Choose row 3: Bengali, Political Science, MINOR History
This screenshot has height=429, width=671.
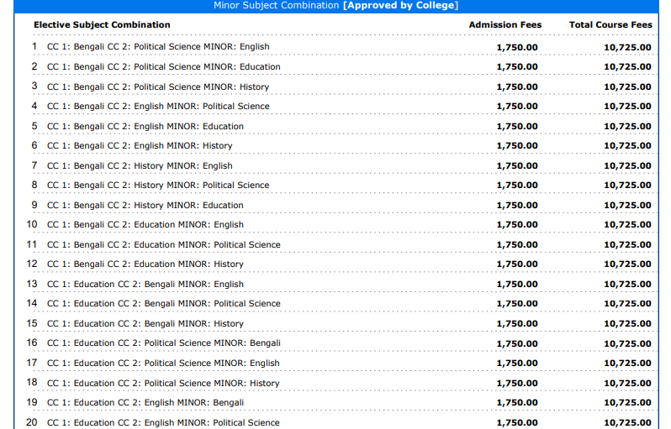158,86
